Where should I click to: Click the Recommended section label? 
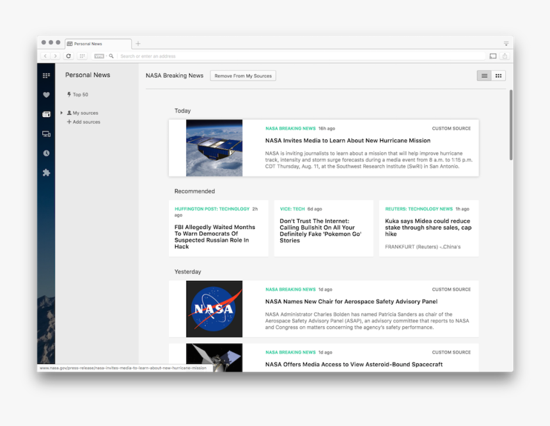coord(194,191)
